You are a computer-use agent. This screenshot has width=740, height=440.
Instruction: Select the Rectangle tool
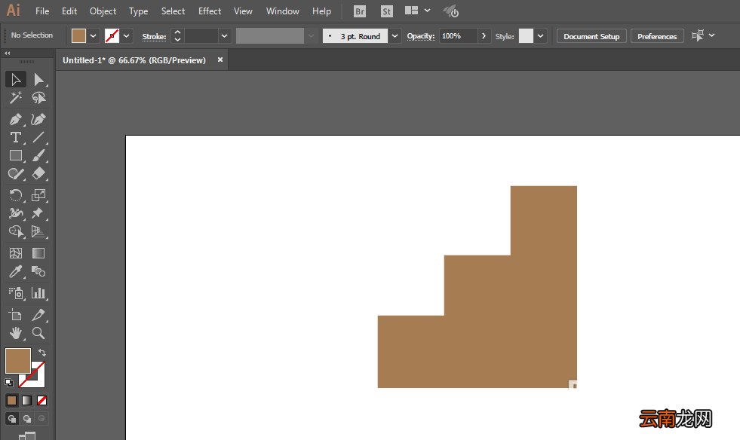pos(16,155)
